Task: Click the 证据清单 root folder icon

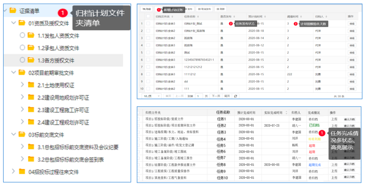Action: coord(13,11)
